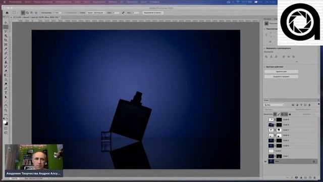Screen dimensions: 323x182
Task: Collapse the Выровнять и распределить section
Action: [264, 49]
